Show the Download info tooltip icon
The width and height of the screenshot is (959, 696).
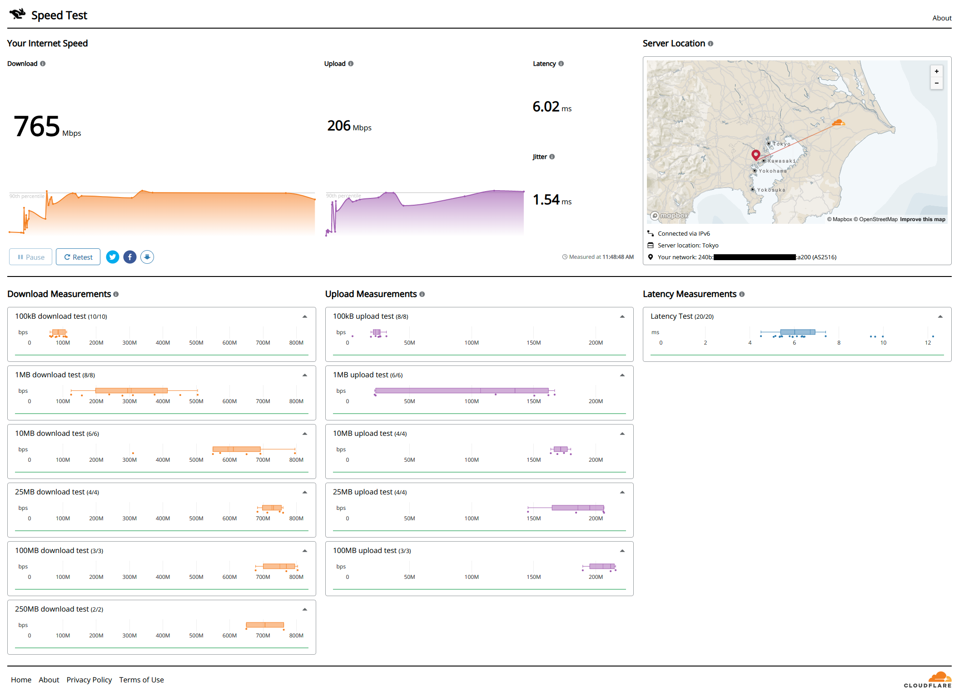pyautogui.click(x=43, y=64)
